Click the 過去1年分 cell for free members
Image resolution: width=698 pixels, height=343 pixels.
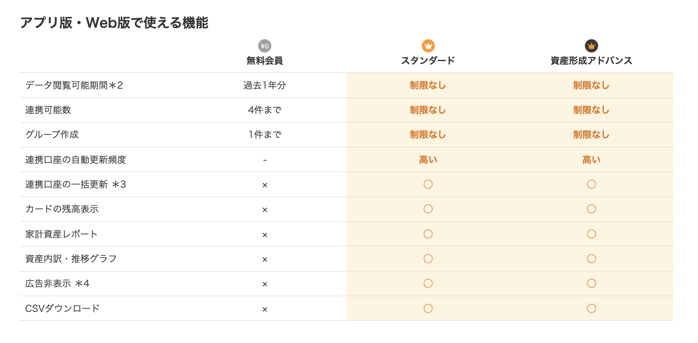265,85
